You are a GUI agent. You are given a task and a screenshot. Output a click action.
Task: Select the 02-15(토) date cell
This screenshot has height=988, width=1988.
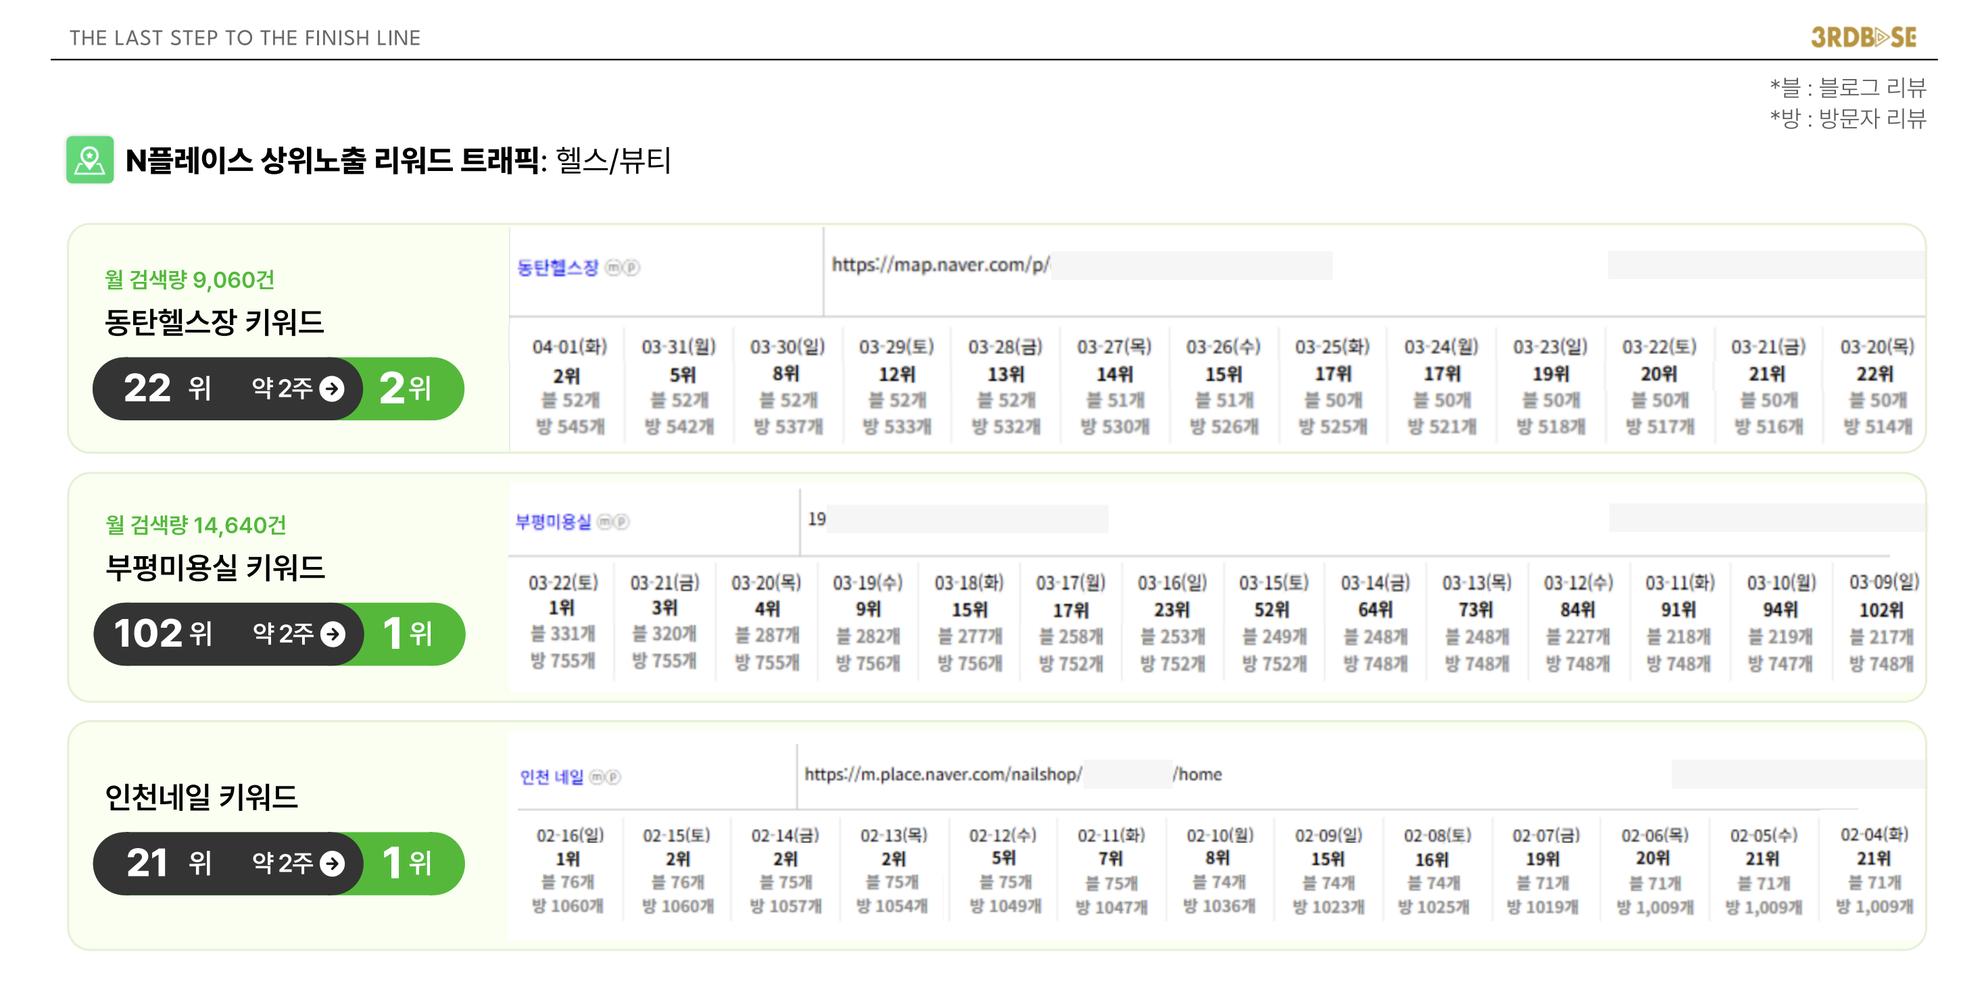tap(677, 835)
